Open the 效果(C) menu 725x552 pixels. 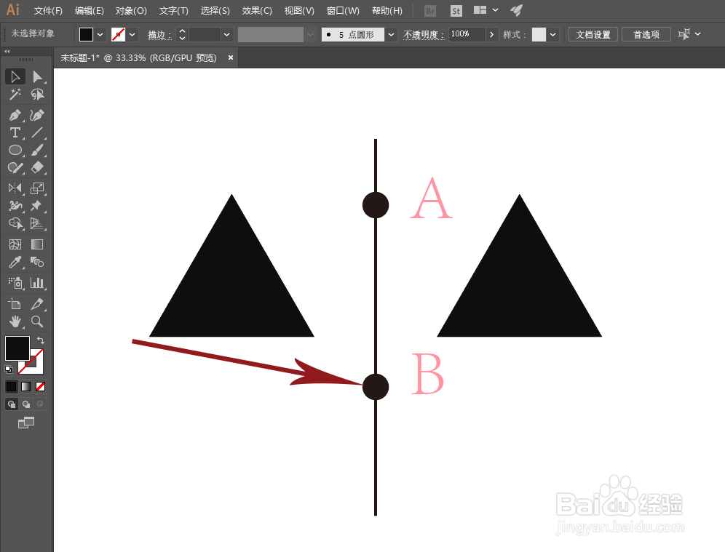point(257,11)
